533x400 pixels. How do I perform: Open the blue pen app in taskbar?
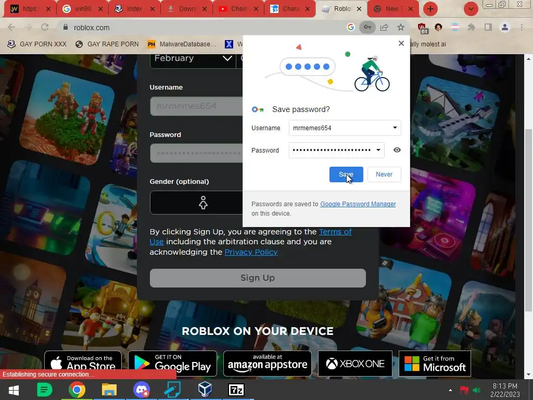tap(173, 390)
